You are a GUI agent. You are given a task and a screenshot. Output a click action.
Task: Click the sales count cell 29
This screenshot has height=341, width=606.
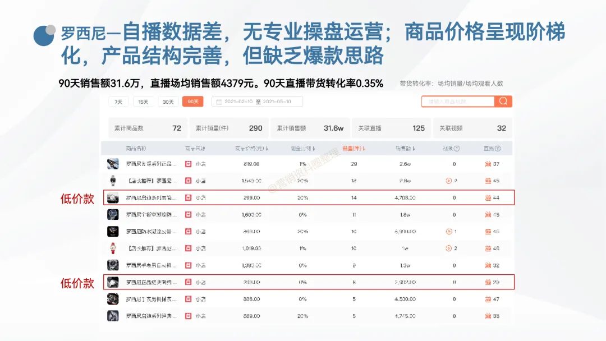tap(354, 164)
